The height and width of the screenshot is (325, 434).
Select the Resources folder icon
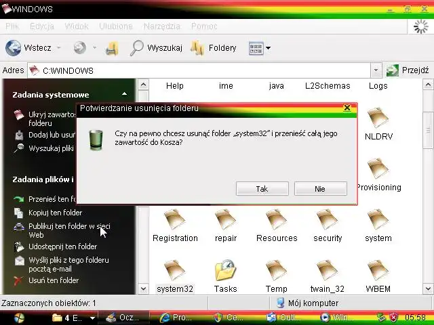(276, 219)
